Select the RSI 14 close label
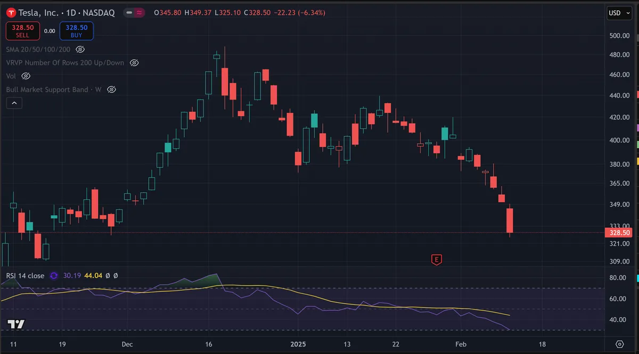The height and width of the screenshot is (354, 639). 25,276
